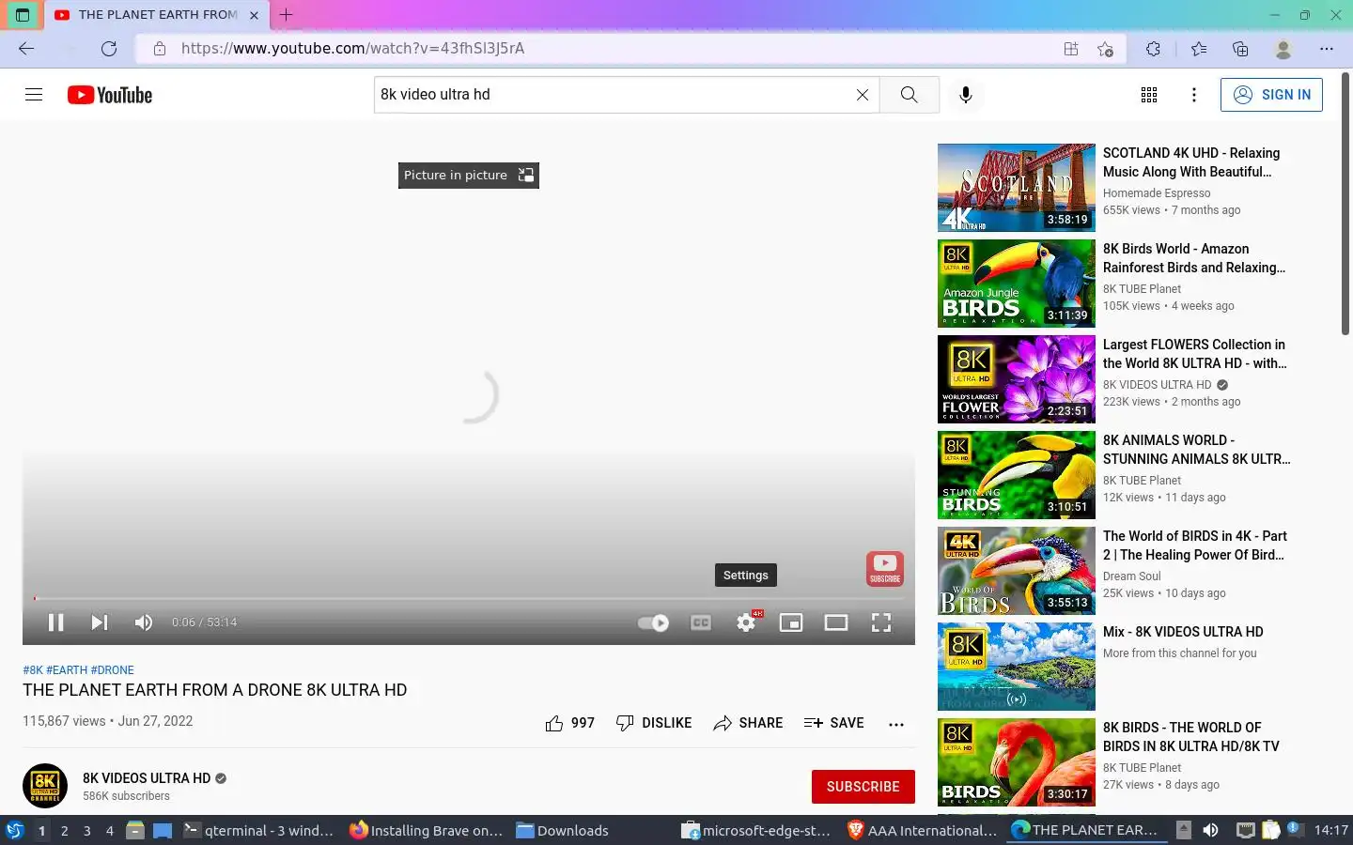Viewport: 1353px width, 845px height.
Task: Click the magnifier search button
Action: point(909,95)
